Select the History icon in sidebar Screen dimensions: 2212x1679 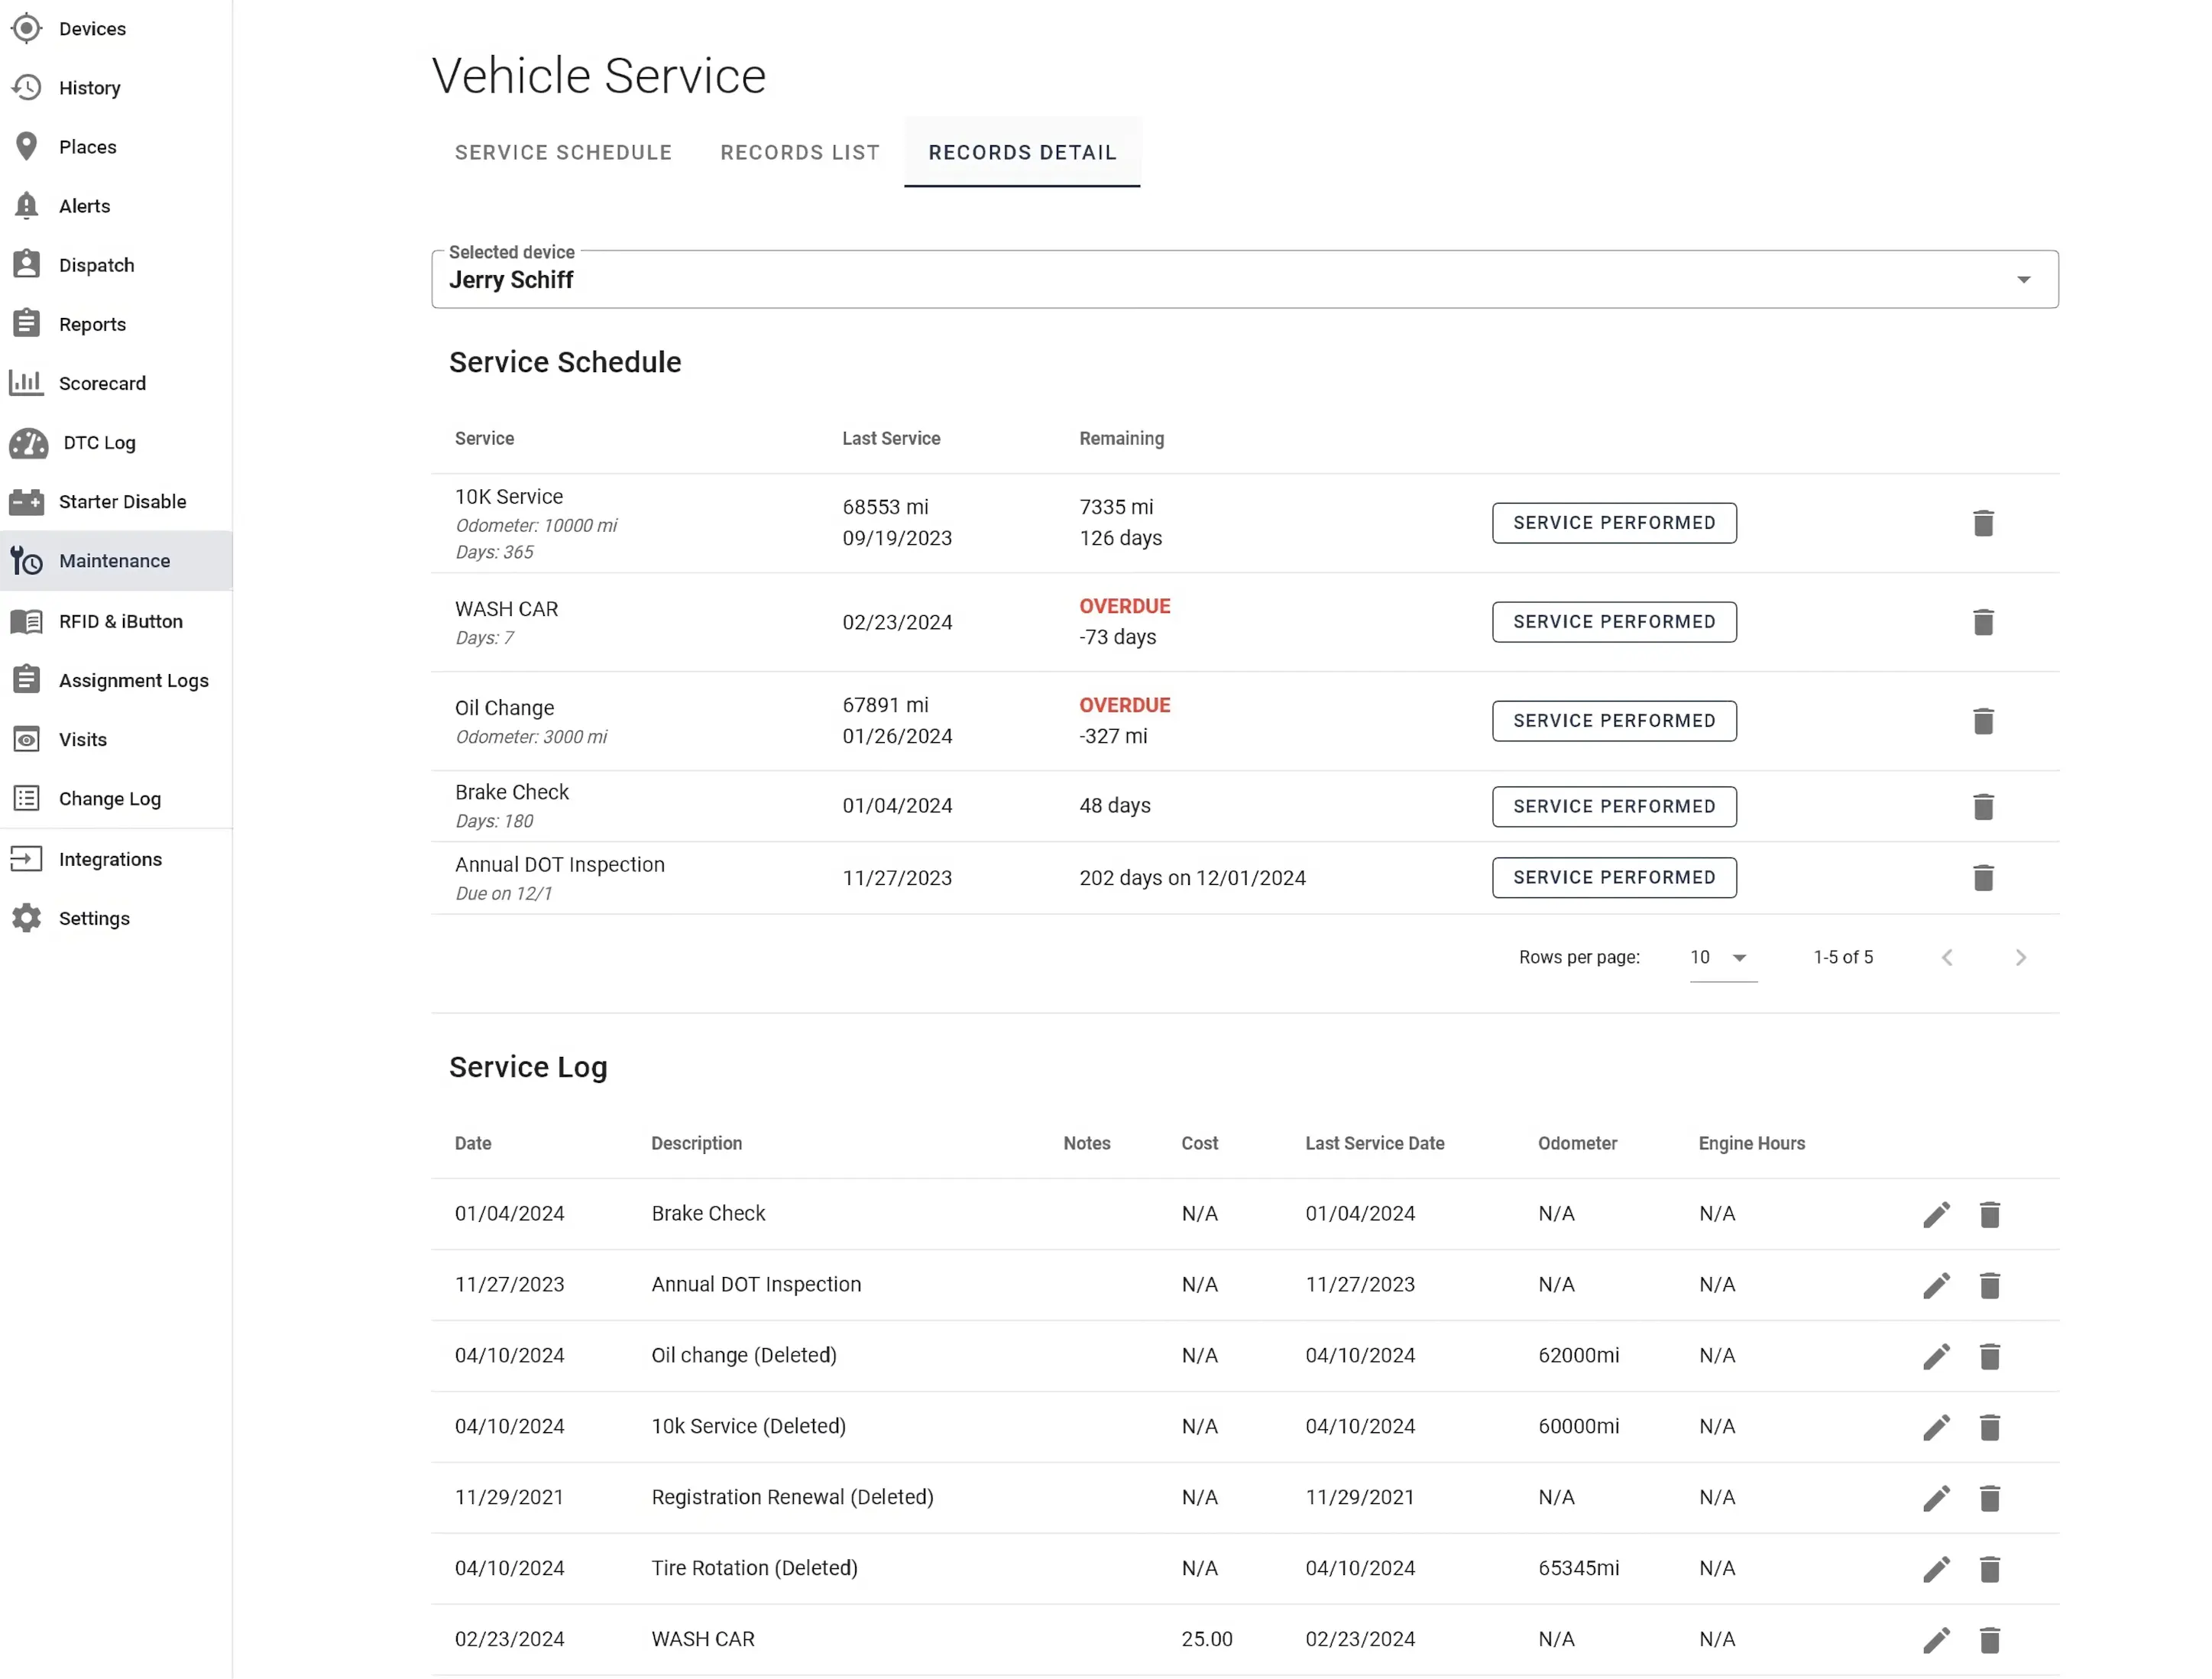[27, 87]
